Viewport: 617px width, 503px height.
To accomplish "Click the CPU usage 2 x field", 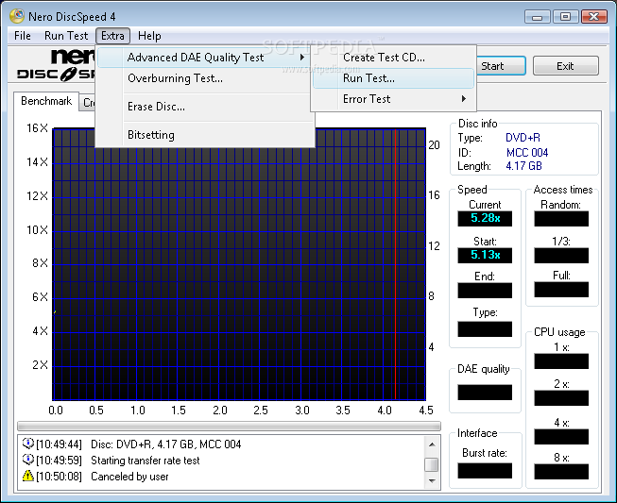I will tap(561, 397).
